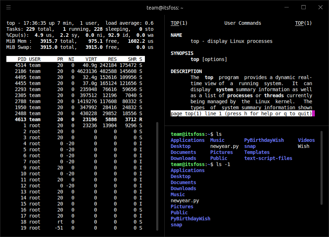The image size is (329, 237).
Task: Click the load average text in top header
Action: 129,23
